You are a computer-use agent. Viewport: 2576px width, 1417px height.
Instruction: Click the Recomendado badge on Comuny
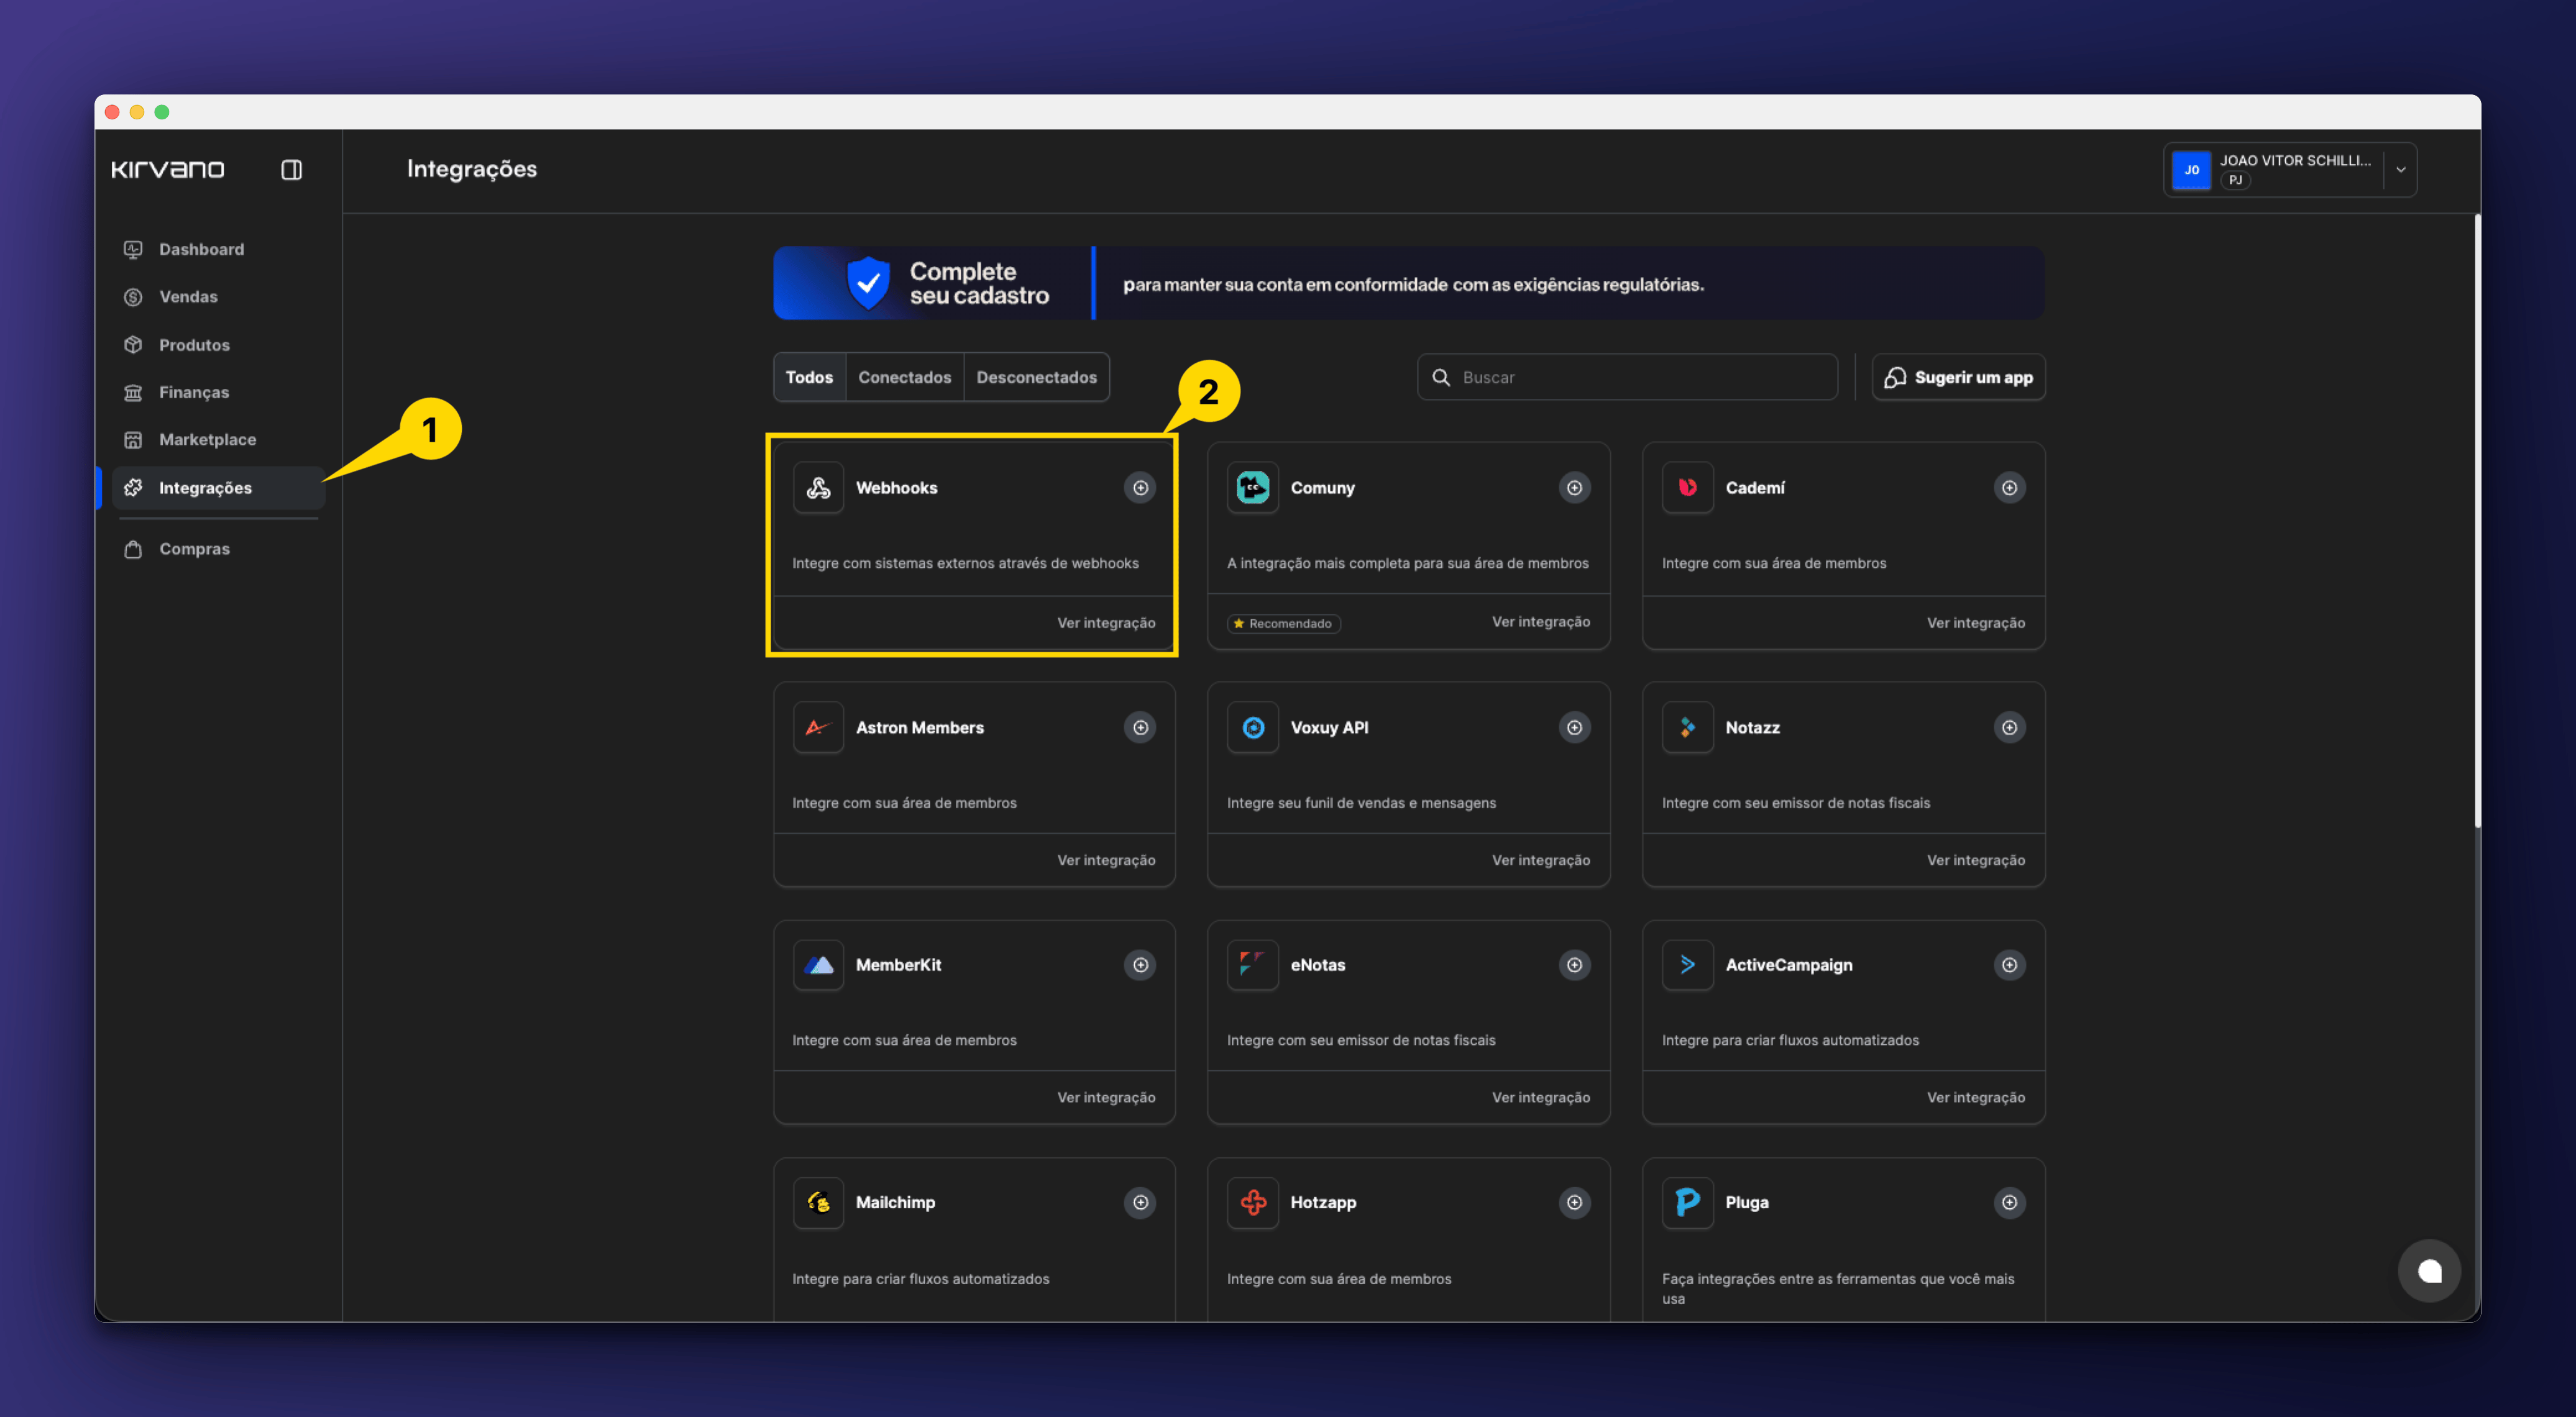click(x=1284, y=624)
